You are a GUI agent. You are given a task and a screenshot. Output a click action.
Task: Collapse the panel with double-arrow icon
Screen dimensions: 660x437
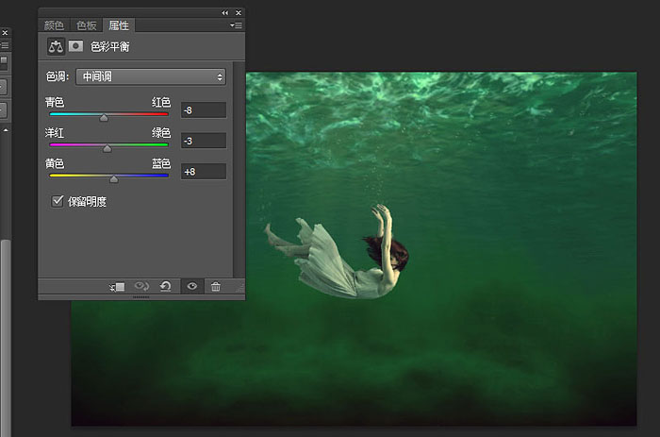pyautogui.click(x=225, y=13)
